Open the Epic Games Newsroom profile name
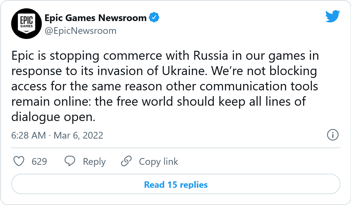Viewport: 351px width, 205px height. click(95, 18)
